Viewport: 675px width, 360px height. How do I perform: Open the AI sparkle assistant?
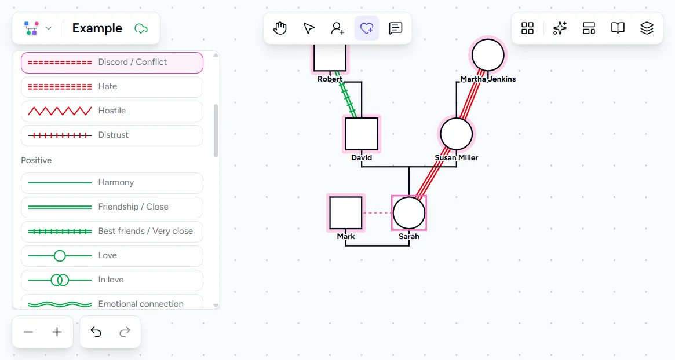pyautogui.click(x=560, y=28)
